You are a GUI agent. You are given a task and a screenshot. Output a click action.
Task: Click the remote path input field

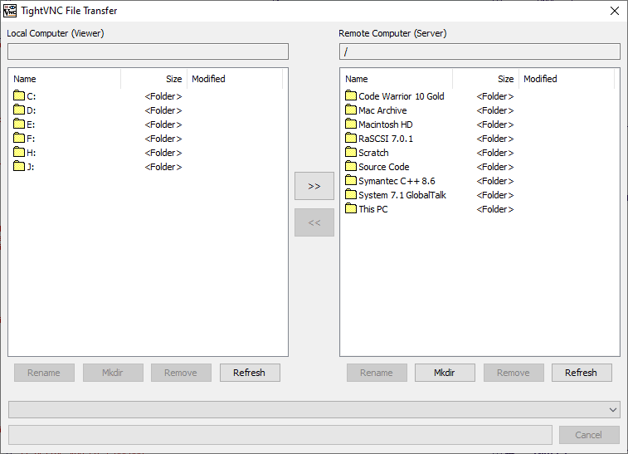pos(480,51)
